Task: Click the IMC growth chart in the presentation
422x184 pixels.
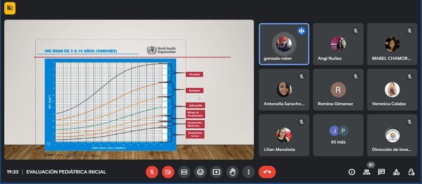Action: pyautogui.click(x=111, y=105)
